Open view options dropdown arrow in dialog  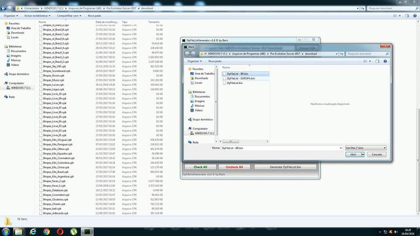pyautogui.click(x=370, y=61)
